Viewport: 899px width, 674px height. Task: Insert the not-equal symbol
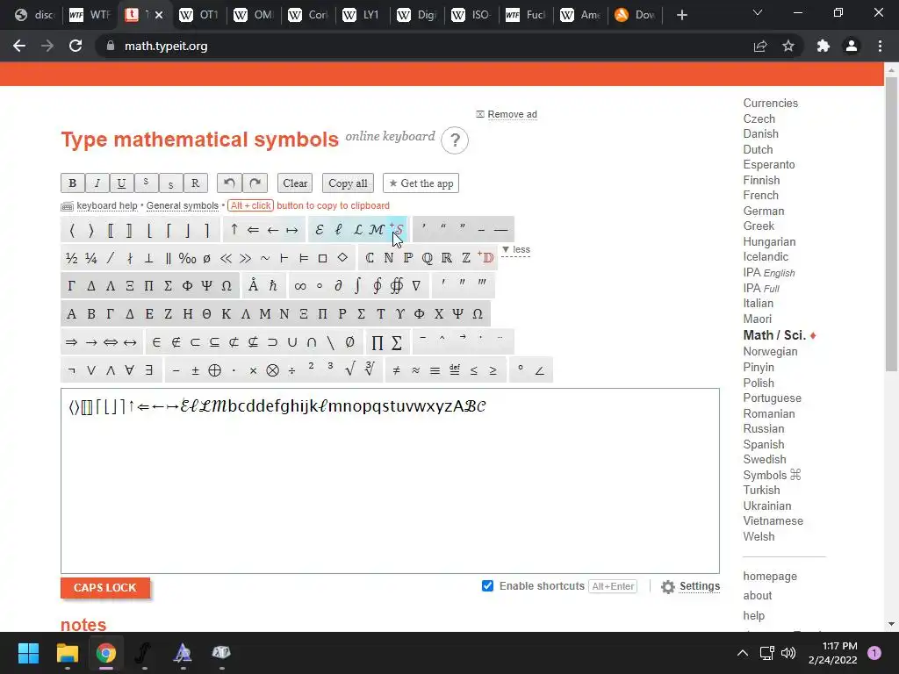pyautogui.click(x=396, y=371)
